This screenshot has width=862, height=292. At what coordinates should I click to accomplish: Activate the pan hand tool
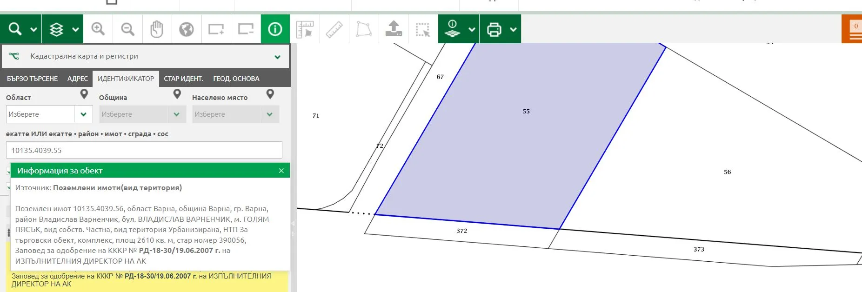point(157,29)
